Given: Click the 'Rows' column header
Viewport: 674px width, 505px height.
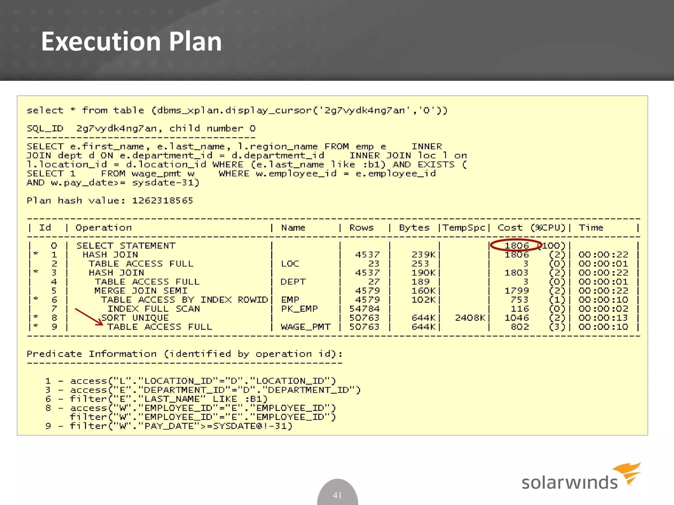Looking at the screenshot, I should [x=361, y=228].
